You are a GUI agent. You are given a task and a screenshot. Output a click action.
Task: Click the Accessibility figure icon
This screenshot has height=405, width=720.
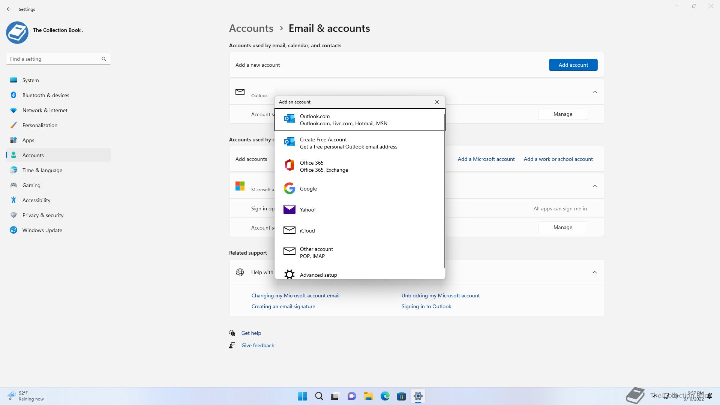tap(13, 200)
